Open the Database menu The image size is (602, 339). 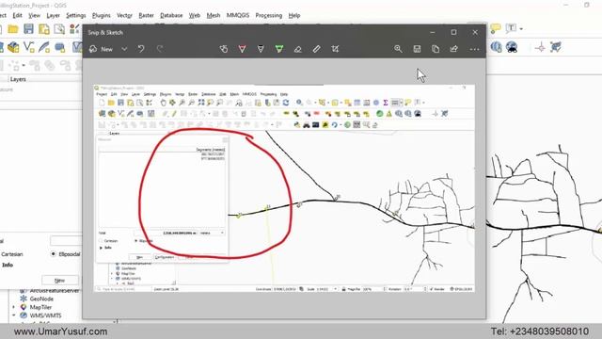point(171,15)
